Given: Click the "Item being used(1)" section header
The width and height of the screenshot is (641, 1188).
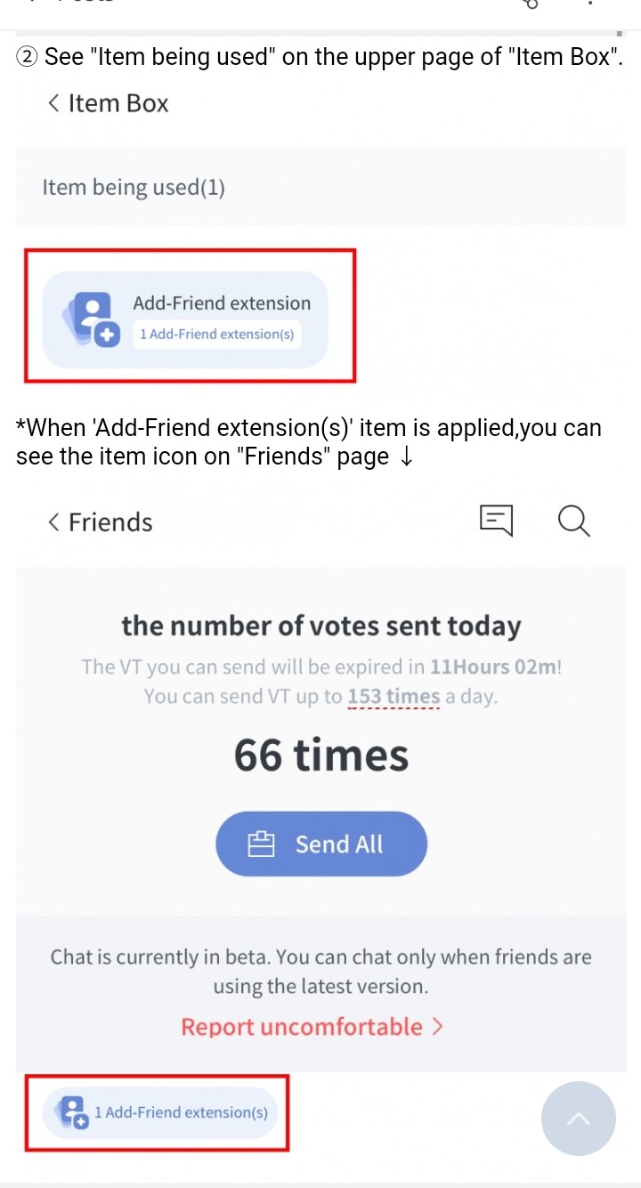Looking at the screenshot, I should [x=134, y=188].
